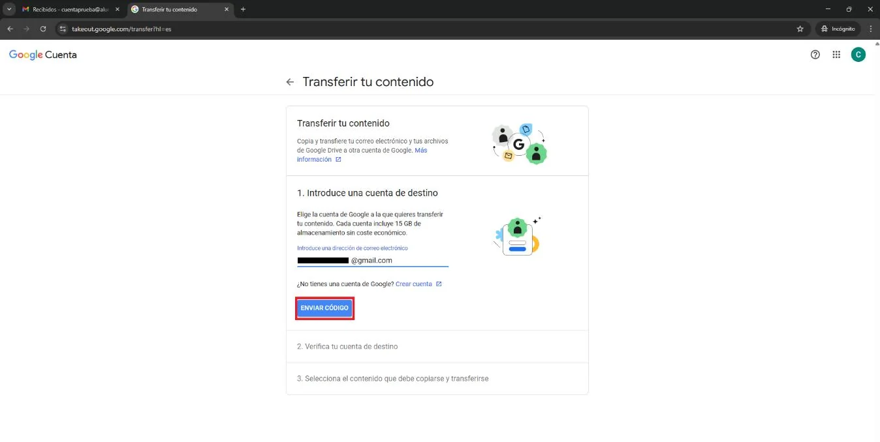Open the tab search dropdown arrow
This screenshot has width=880, height=442.
click(x=9, y=10)
